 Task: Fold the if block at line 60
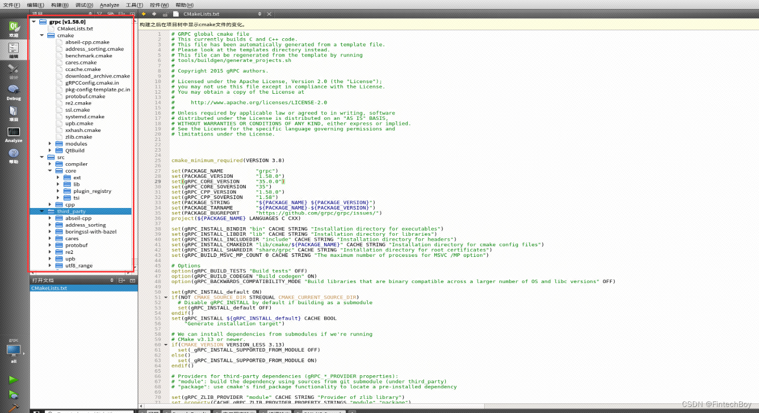click(166, 345)
